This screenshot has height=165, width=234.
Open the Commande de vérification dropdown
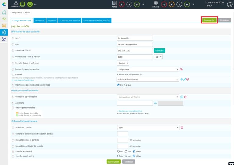(x=148, y=97)
